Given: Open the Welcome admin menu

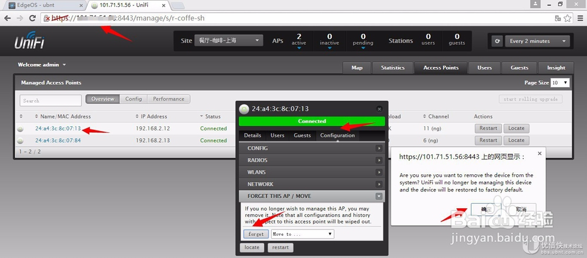Looking at the screenshot, I should (42, 64).
